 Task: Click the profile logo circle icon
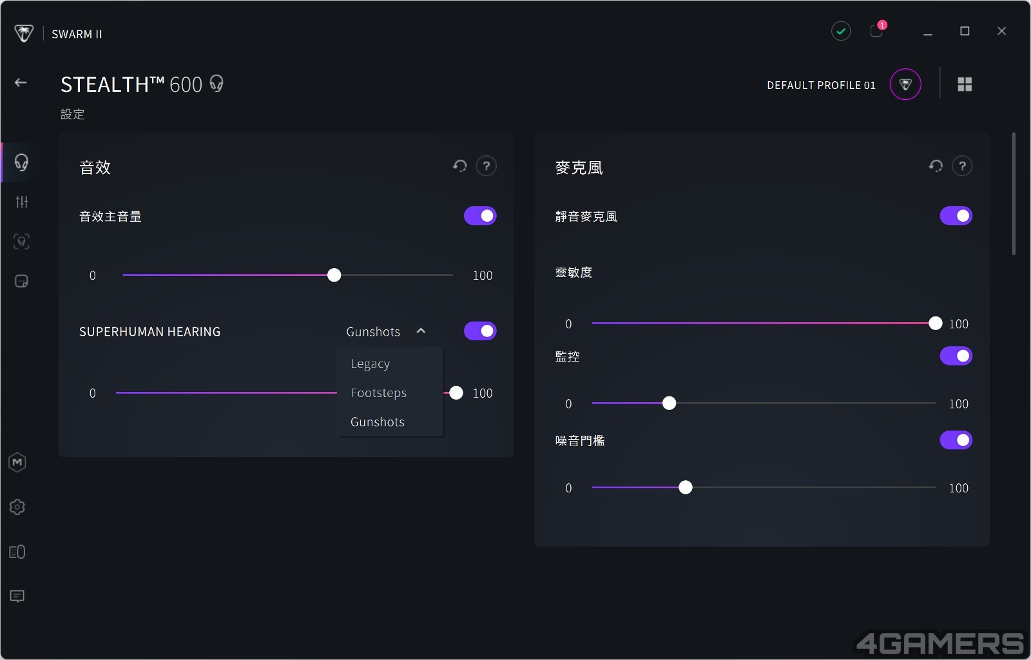click(x=905, y=84)
